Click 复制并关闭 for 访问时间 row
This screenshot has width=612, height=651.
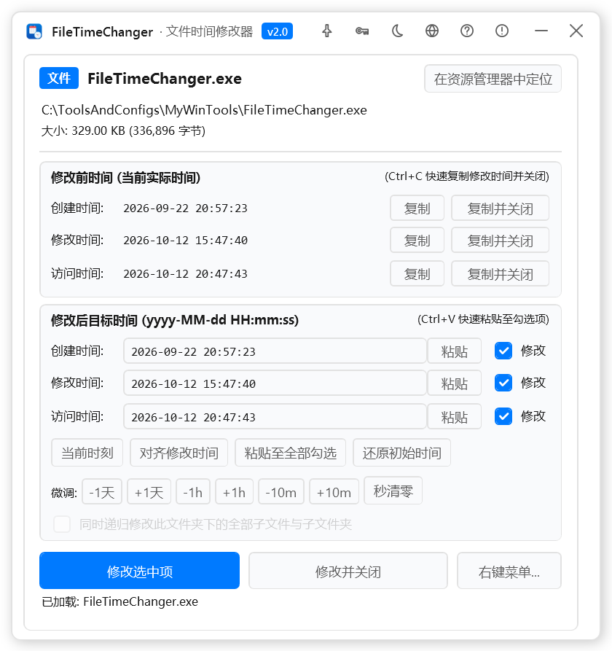(x=500, y=273)
